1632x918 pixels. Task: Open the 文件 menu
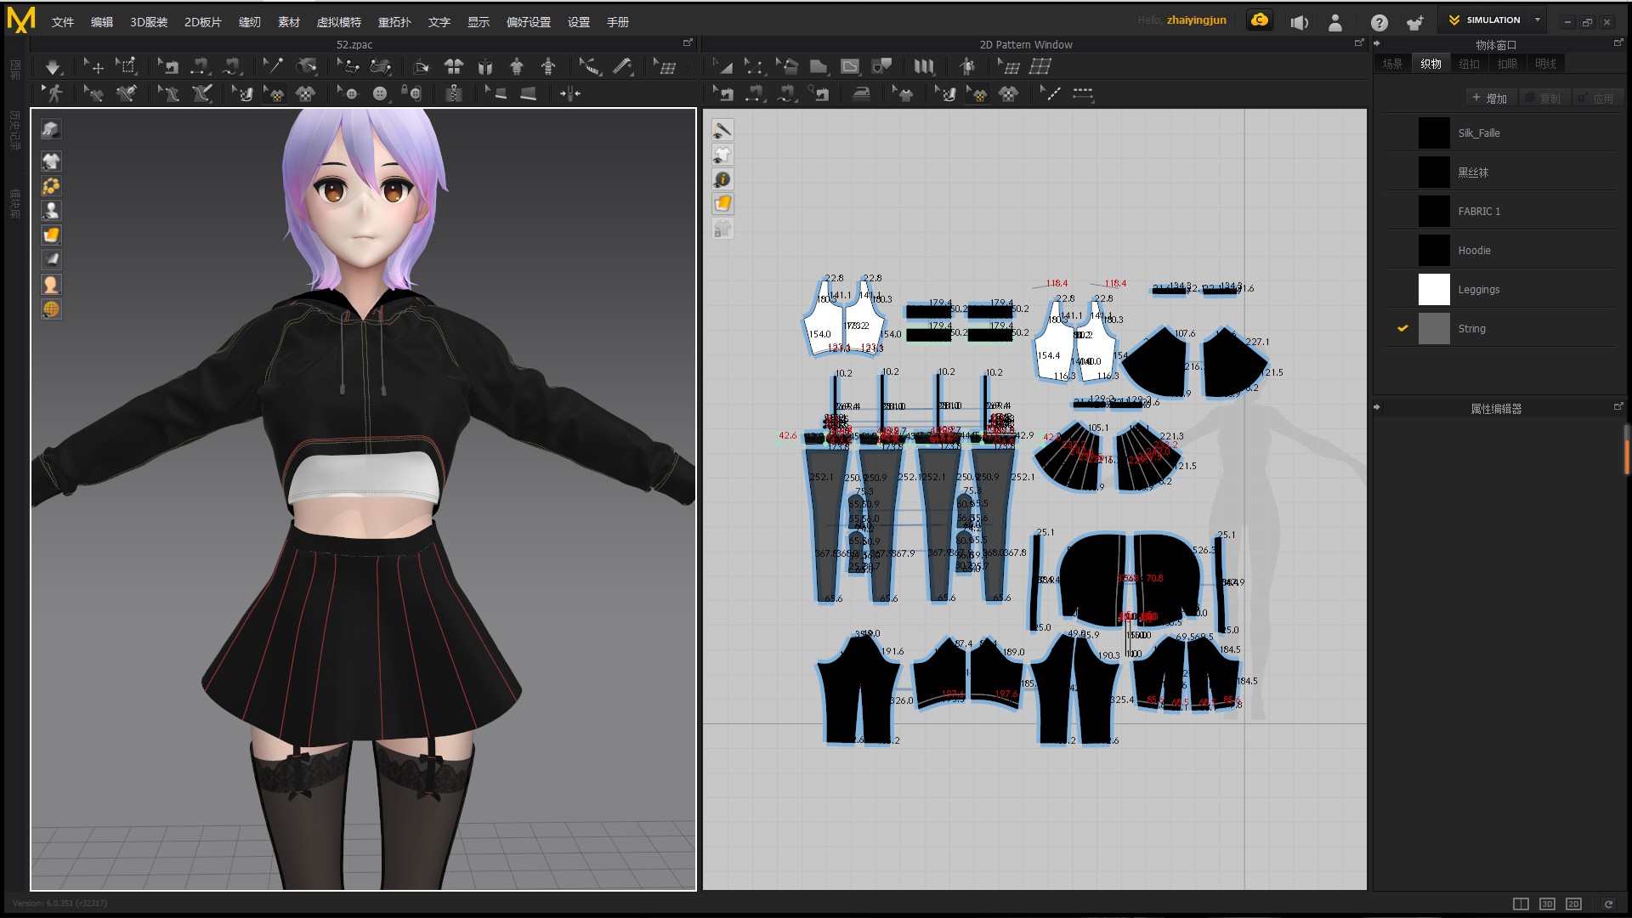click(x=62, y=22)
